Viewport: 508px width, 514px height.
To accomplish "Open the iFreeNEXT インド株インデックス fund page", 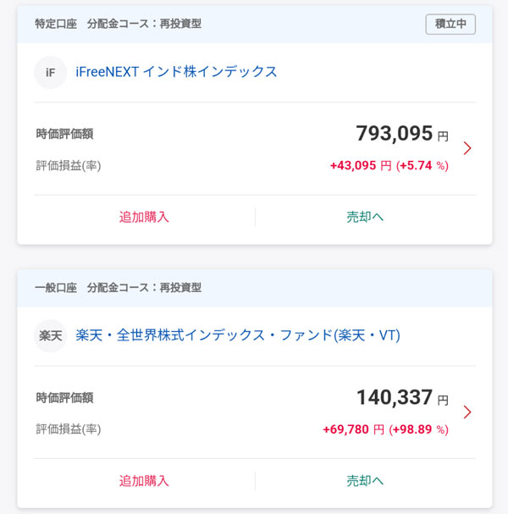I will pos(176,72).
